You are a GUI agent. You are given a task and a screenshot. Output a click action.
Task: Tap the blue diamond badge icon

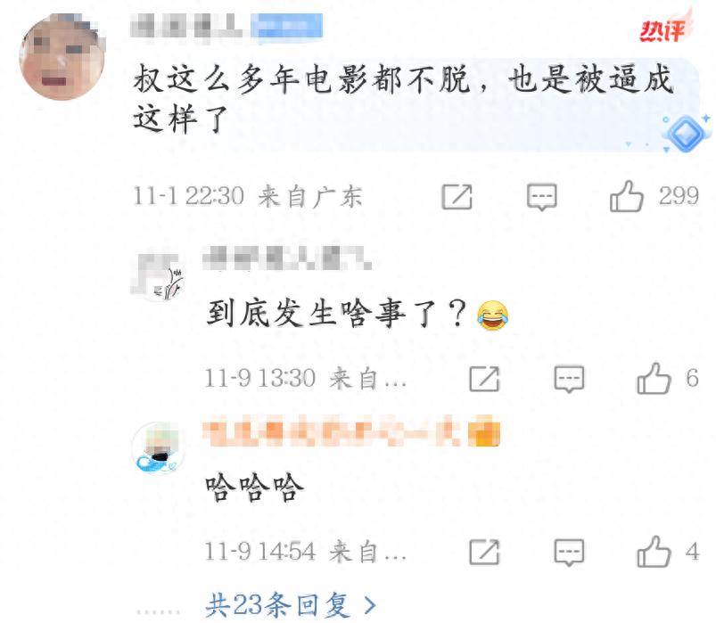click(686, 133)
